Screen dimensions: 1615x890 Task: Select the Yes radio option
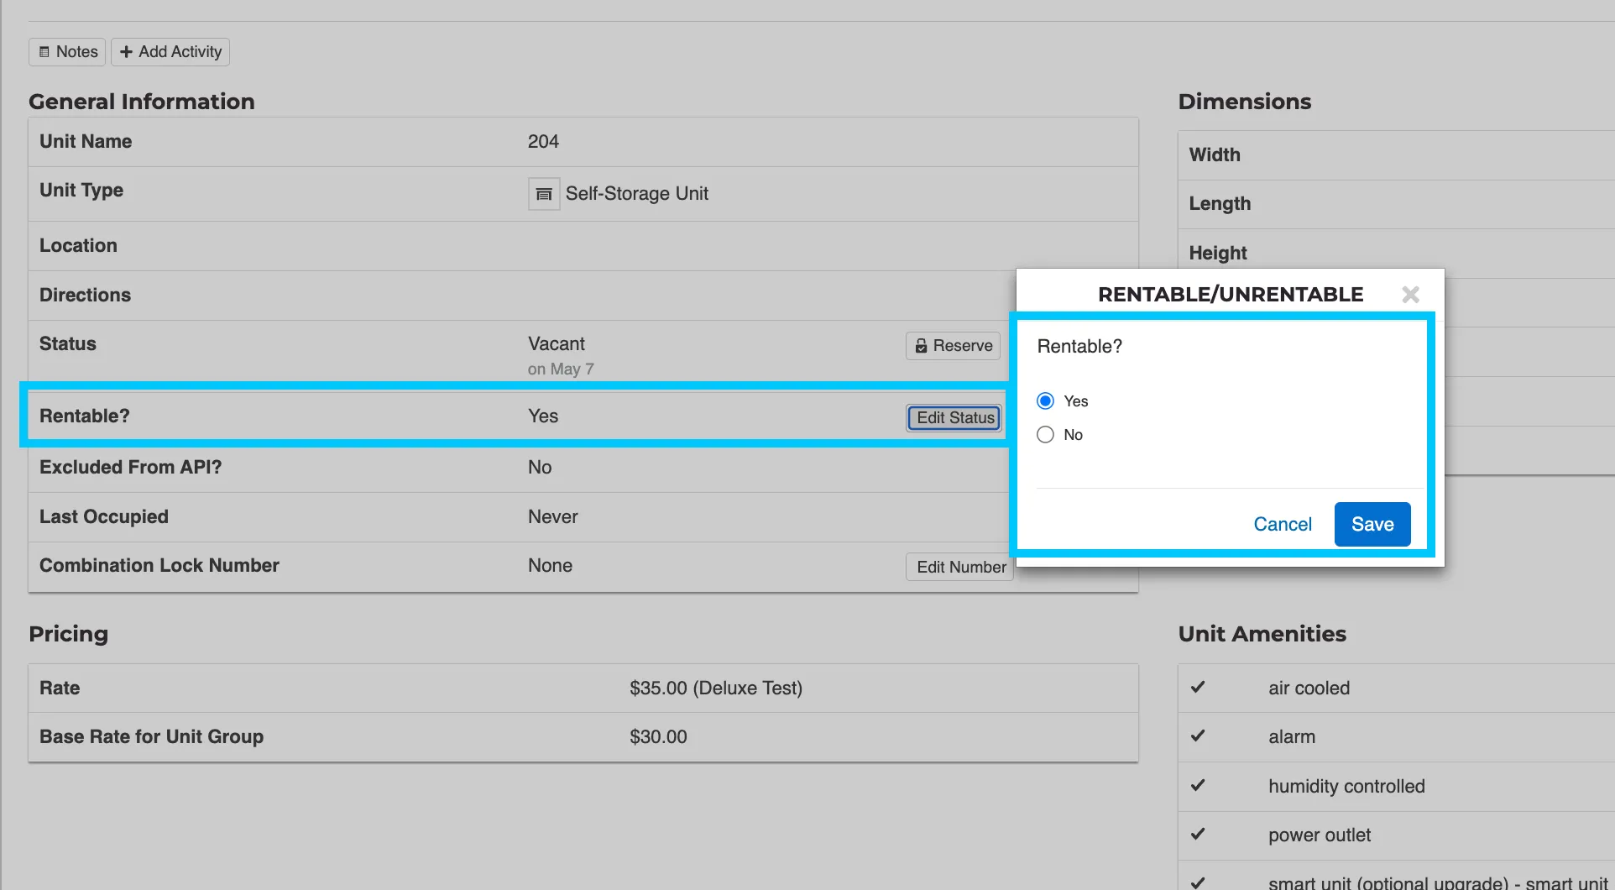point(1045,401)
